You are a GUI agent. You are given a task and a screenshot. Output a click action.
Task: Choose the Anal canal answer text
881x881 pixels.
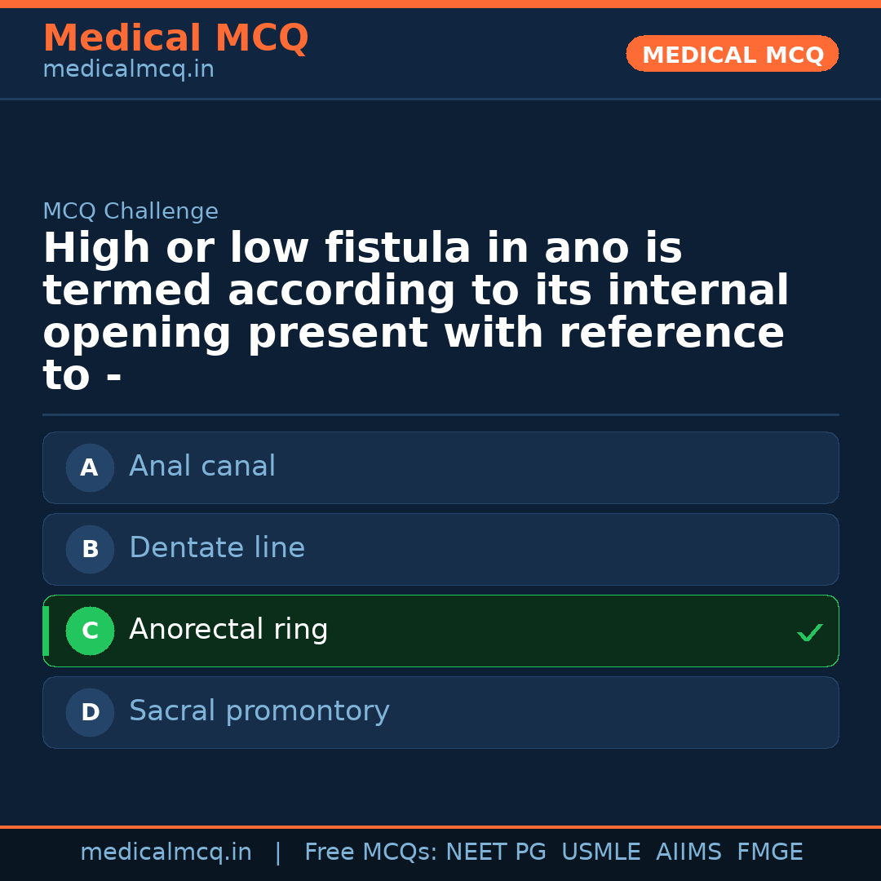coord(202,467)
